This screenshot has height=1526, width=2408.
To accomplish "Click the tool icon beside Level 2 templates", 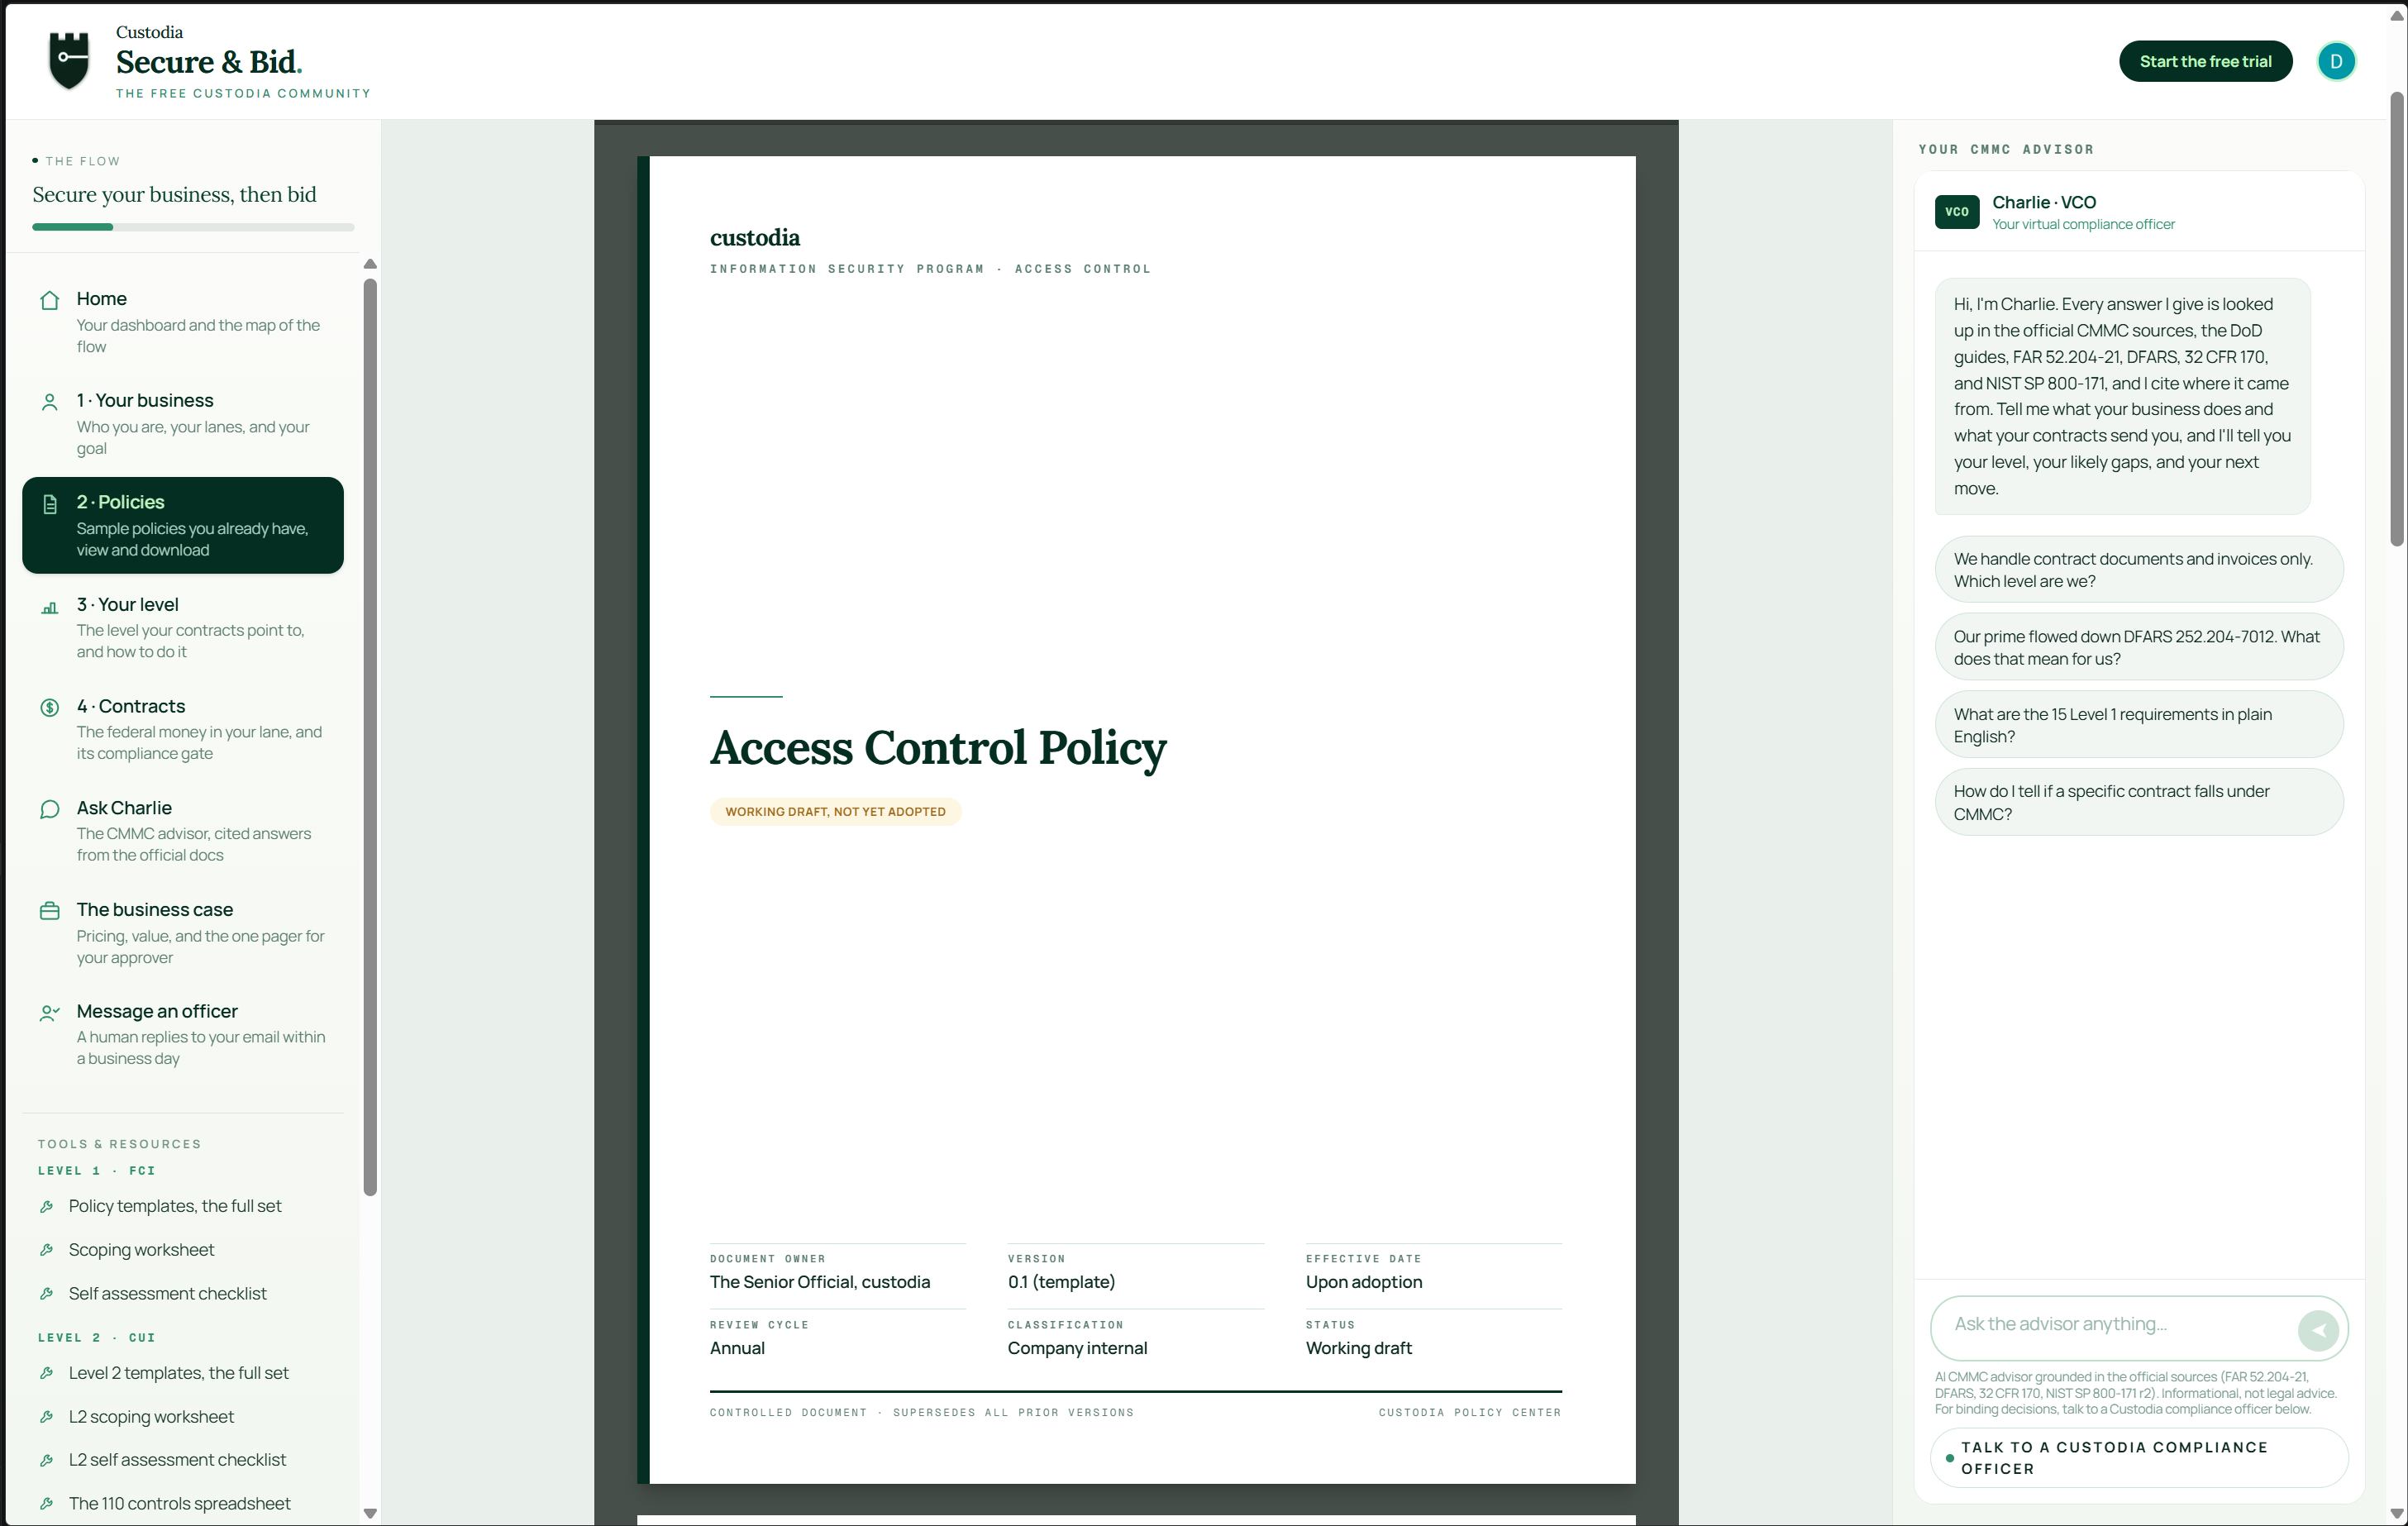I will (46, 1374).
